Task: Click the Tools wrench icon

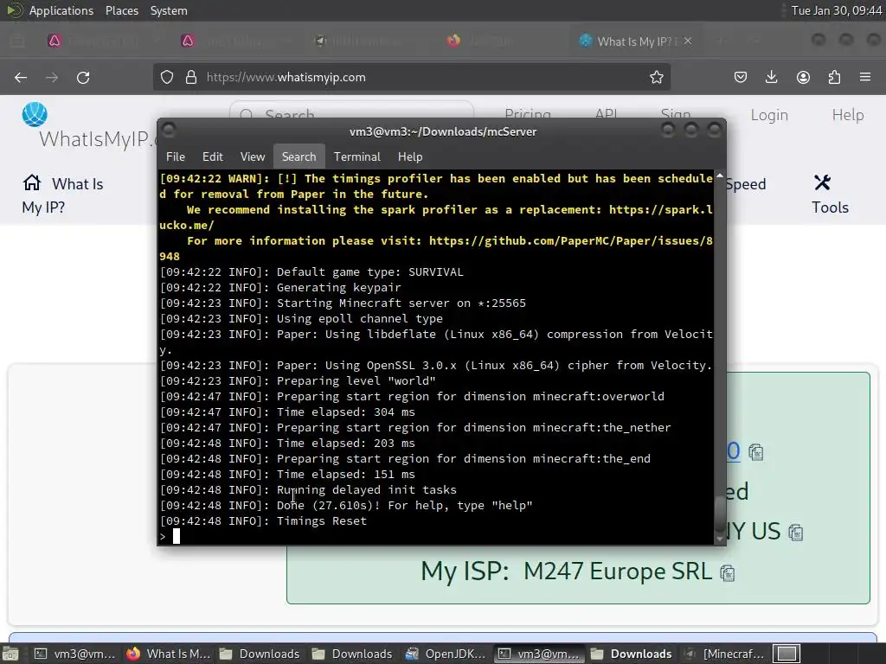Action: [x=822, y=182]
